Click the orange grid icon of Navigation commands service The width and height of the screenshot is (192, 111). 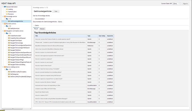point(5,31)
